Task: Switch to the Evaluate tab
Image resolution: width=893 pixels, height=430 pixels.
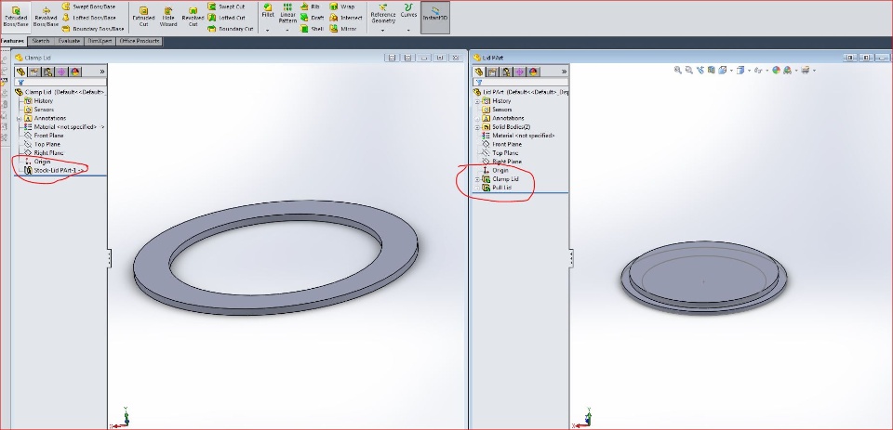Action: (x=69, y=41)
